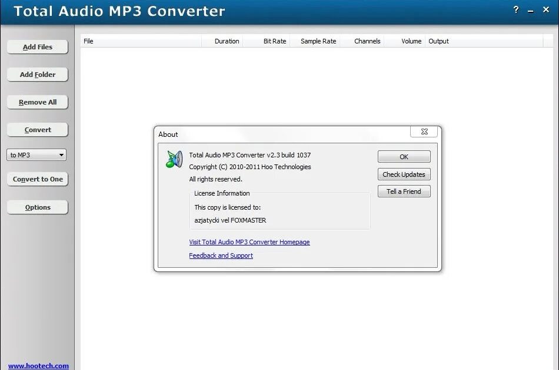Sort by the Bit Rate column header

[267, 41]
